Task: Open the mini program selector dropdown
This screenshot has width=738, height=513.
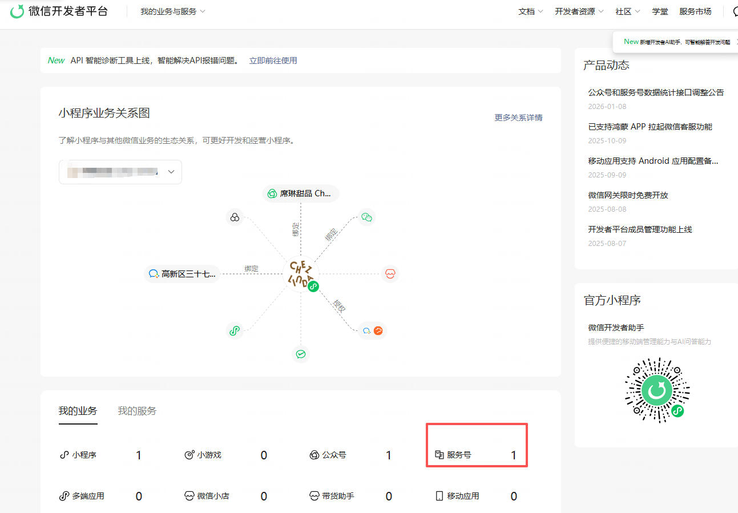Action: pyautogui.click(x=120, y=172)
